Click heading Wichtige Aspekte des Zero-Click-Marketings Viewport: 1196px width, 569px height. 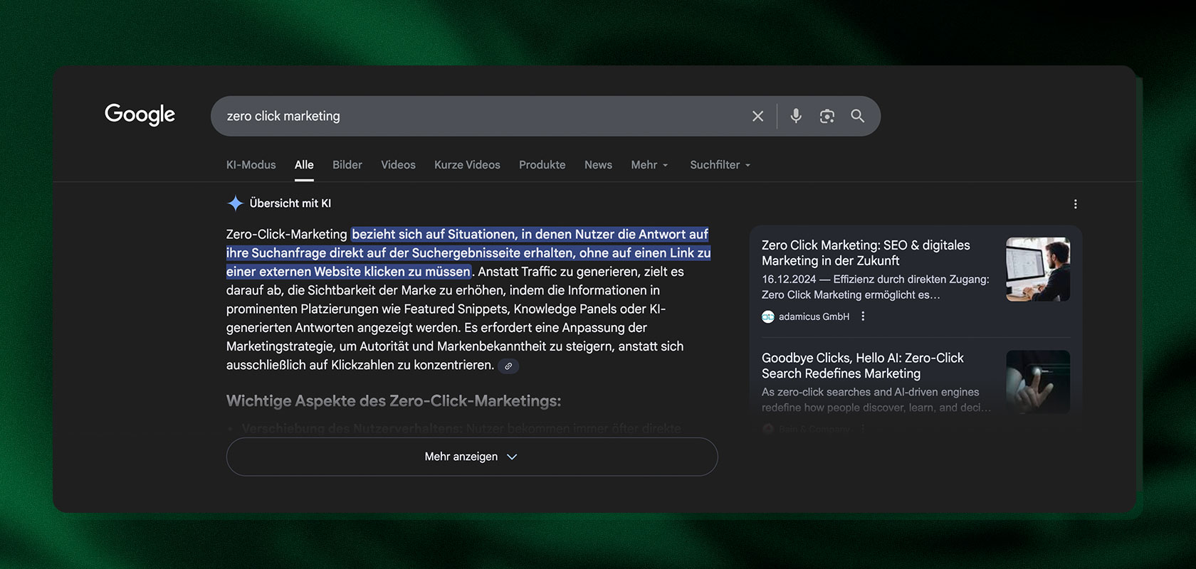[x=394, y=401]
